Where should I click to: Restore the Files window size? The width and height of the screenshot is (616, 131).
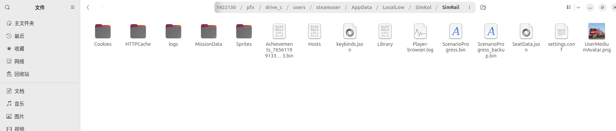tap(603, 7)
